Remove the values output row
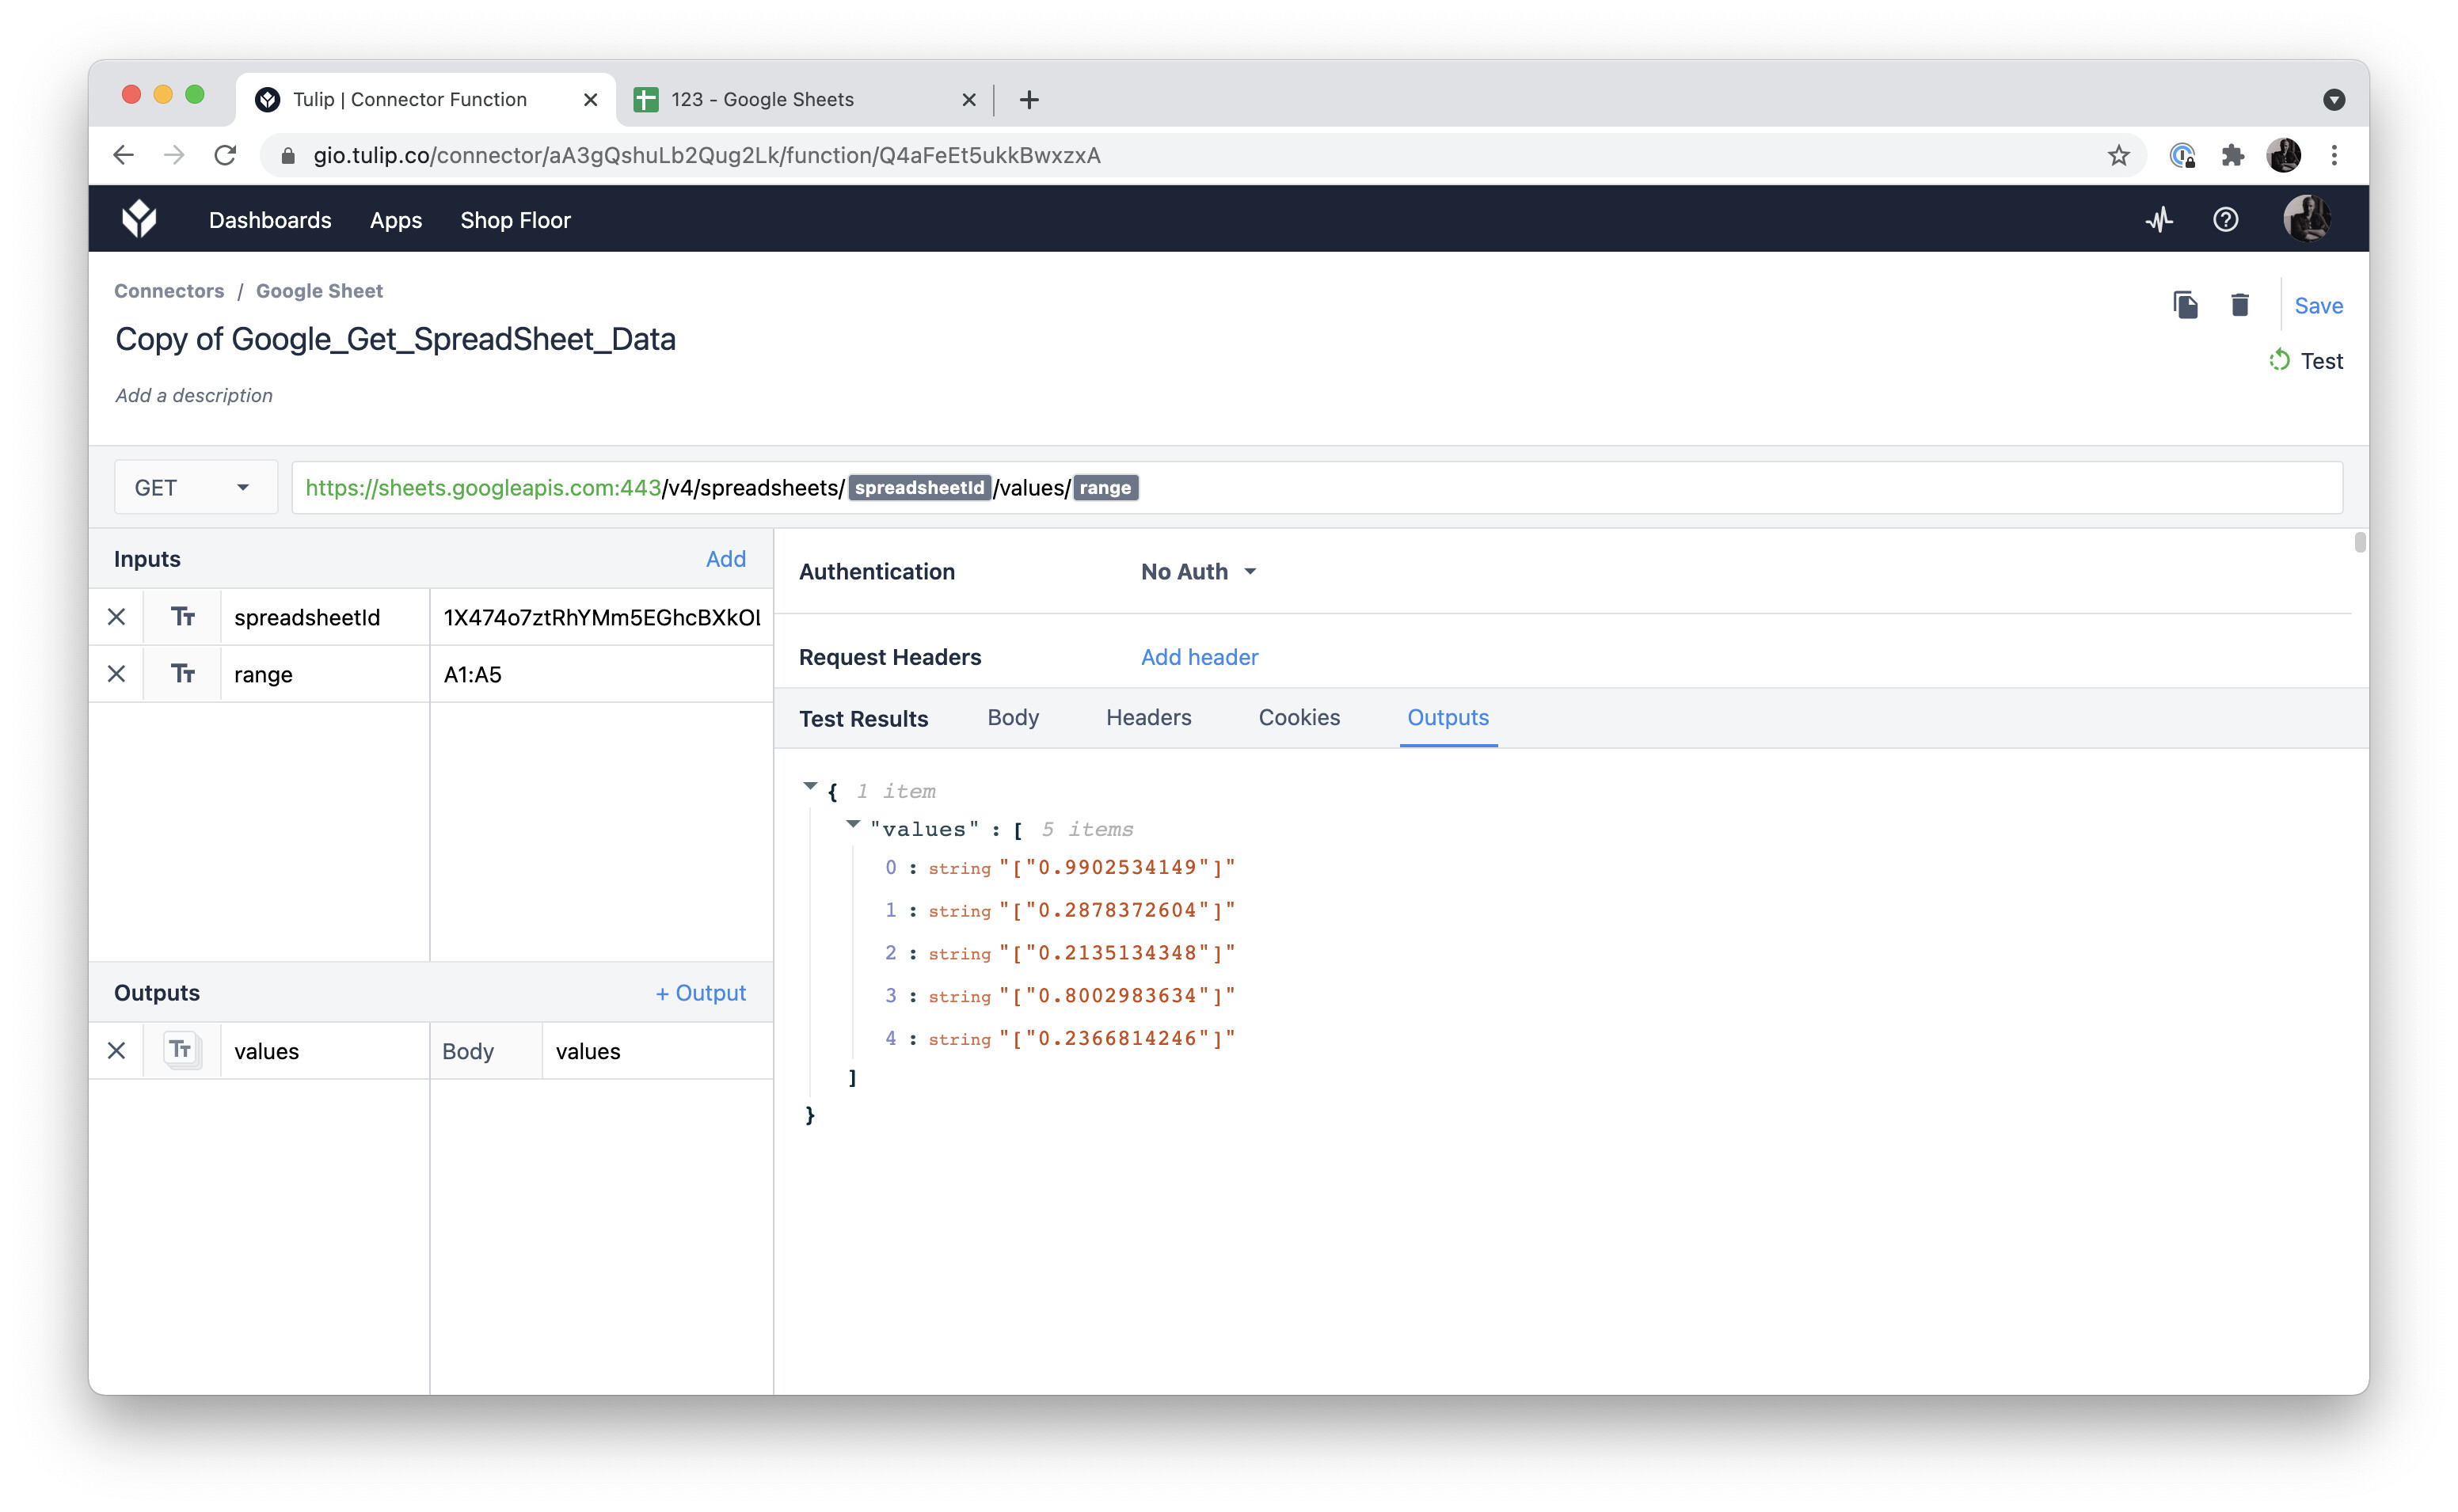2458x1512 pixels. point(117,1051)
